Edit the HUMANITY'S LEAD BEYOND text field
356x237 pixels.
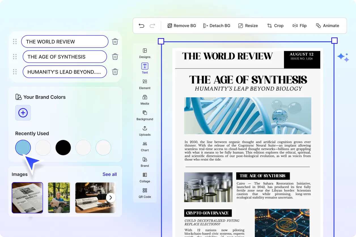(x=65, y=72)
